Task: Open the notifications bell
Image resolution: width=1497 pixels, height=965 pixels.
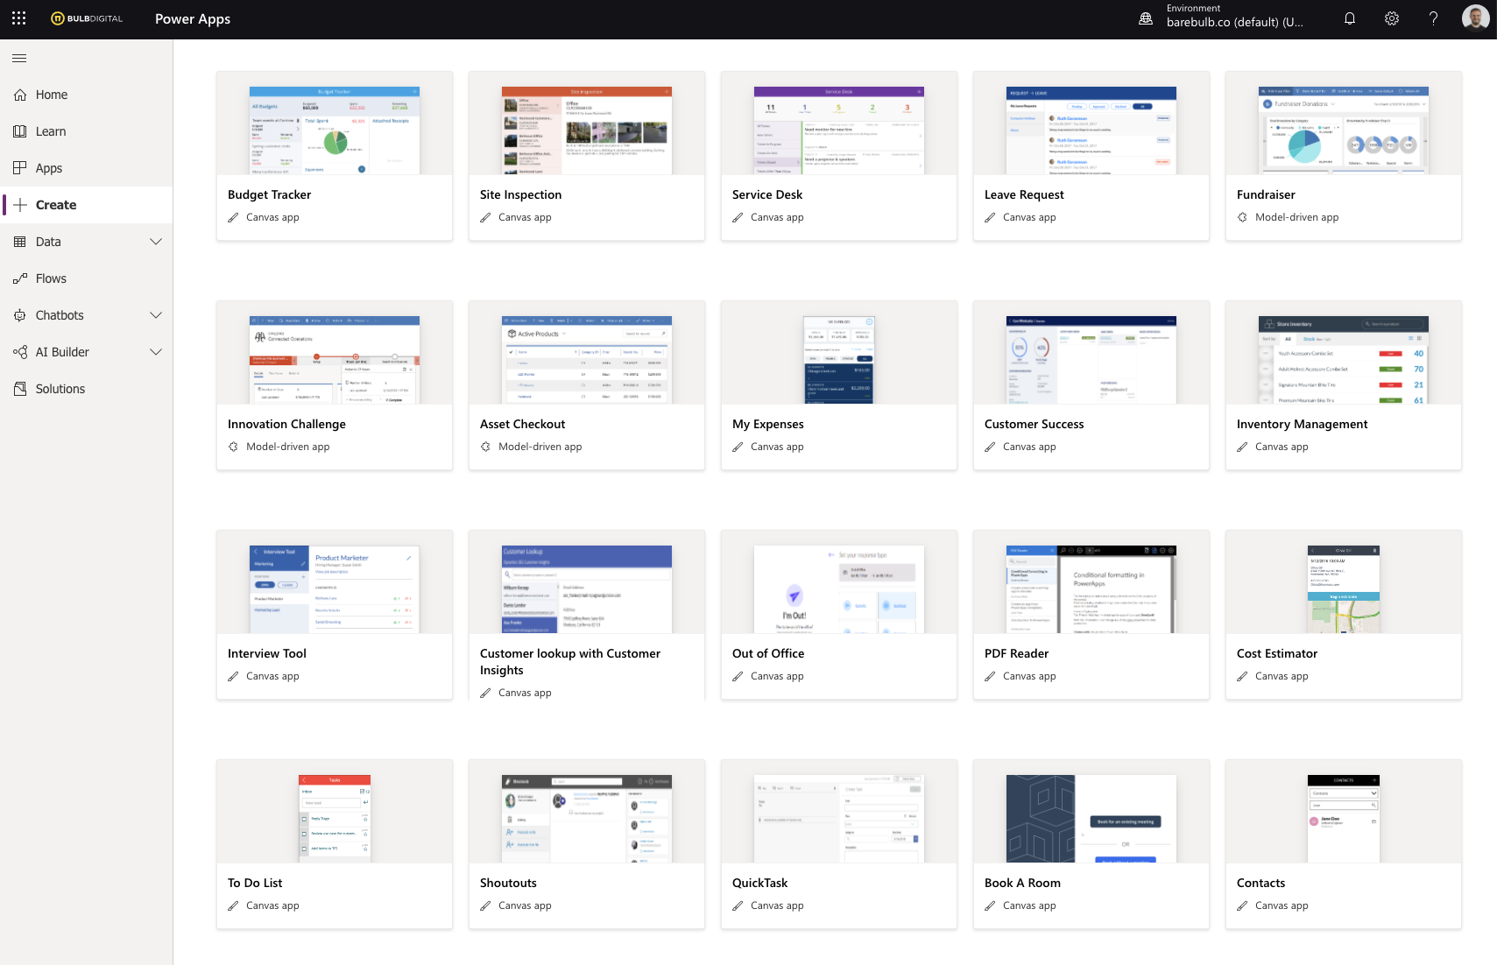Action: pyautogui.click(x=1350, y=18)
